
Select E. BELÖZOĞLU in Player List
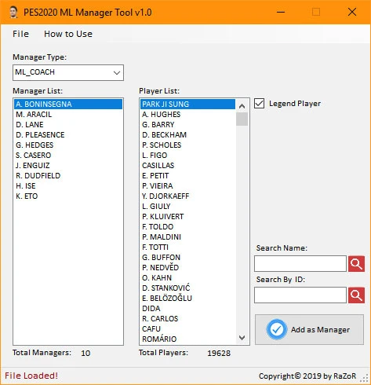point(188,298)
